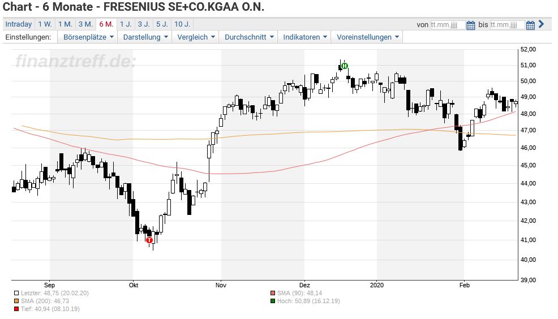Select the 10 J. timeframe tab
558x319 pixels.
[x=182, y=24]
